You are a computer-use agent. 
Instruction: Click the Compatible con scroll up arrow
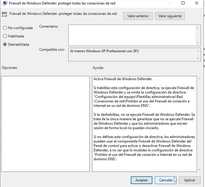click(x=198, y=51)
